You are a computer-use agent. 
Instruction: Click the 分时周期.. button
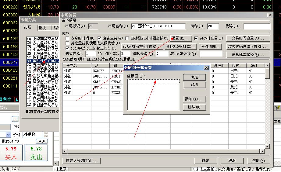coord(210,46)
